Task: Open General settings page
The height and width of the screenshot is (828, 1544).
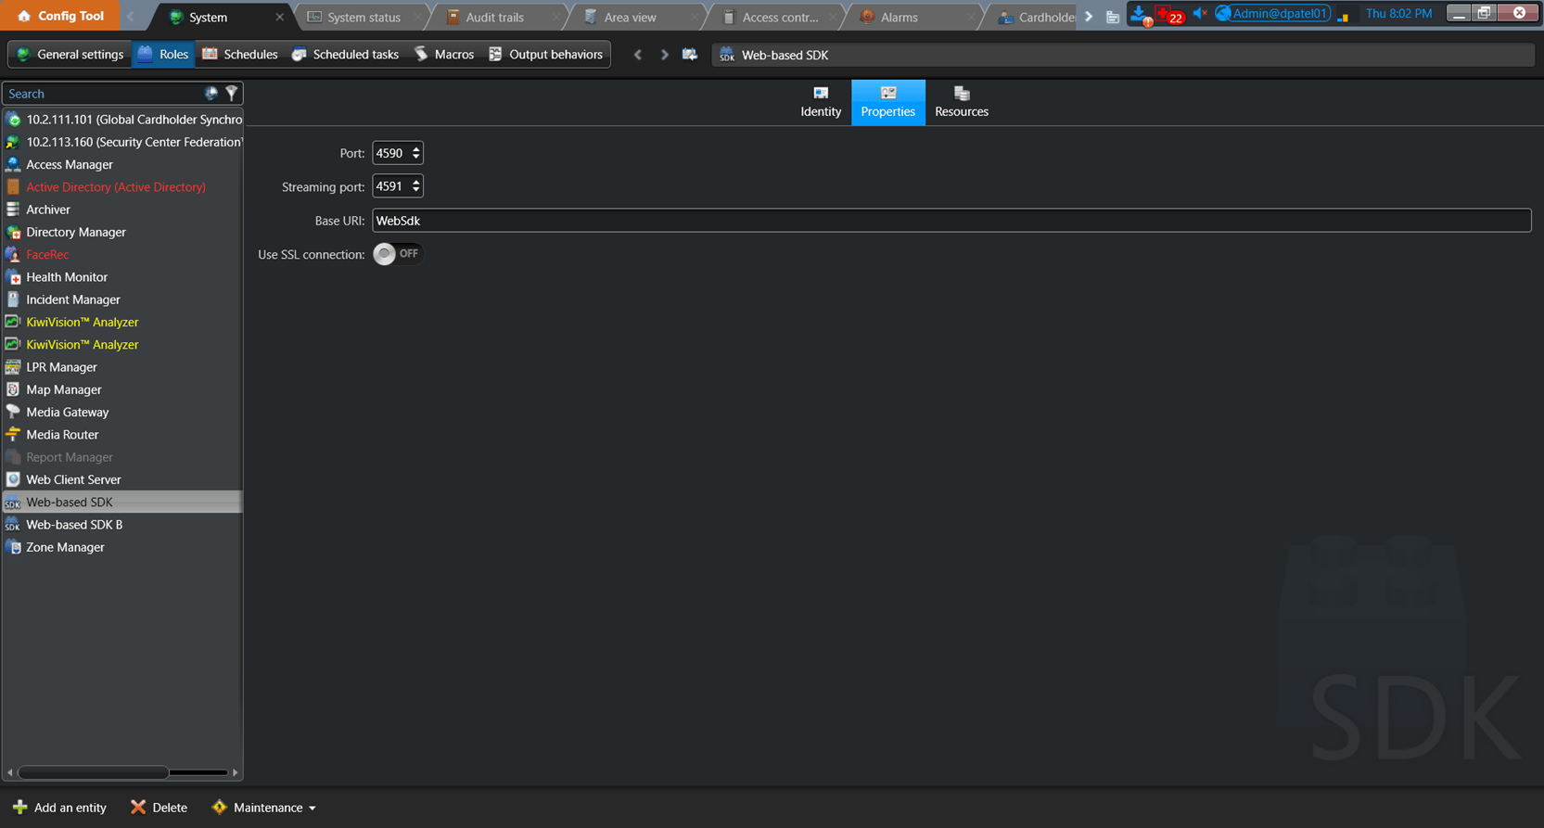Action: (x=70, y=54)
